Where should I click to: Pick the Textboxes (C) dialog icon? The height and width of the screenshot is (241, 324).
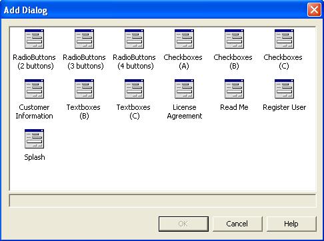[134, 89]
